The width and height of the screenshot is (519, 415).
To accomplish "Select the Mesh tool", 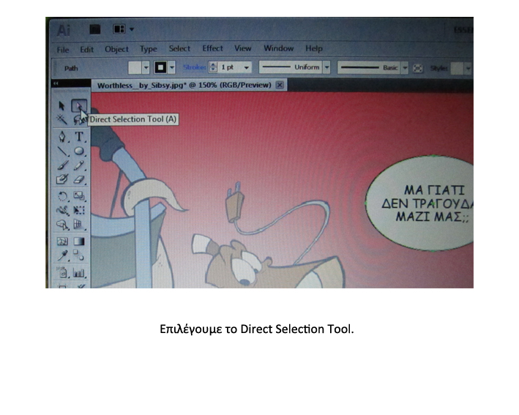I will [62, 242].
